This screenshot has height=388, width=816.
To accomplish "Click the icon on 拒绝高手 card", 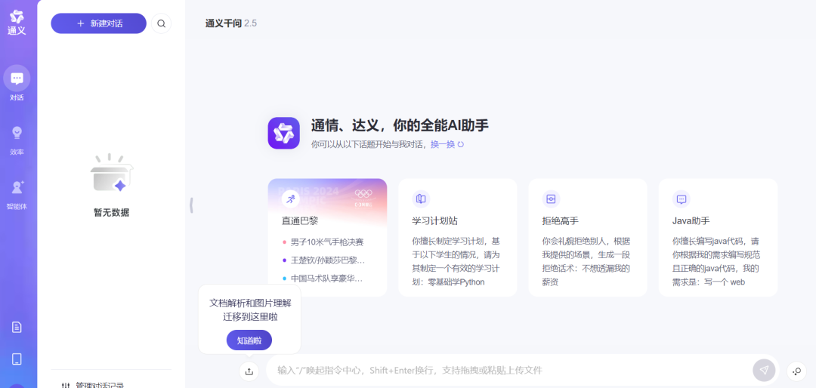I will click(551, 199).
